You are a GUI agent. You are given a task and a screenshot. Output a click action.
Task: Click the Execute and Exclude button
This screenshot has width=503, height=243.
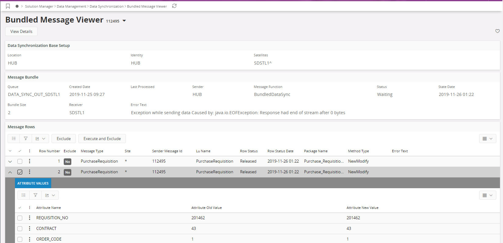[102, 139]
